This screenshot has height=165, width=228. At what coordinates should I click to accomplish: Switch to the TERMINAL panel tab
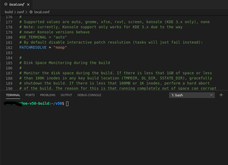click(x=13, y=95)
